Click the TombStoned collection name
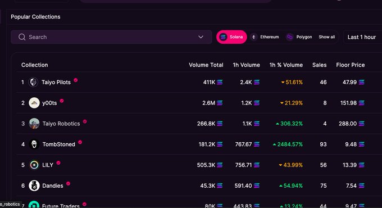This screenshot has height=208, width=382. (x=59, y=144)
